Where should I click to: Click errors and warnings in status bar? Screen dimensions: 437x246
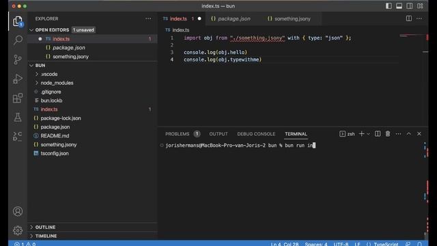click(x=25, y=244)
